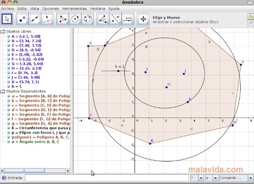Click point E on the graphics view
Viewport: 254px width, 184px height.
coord(150,144)
